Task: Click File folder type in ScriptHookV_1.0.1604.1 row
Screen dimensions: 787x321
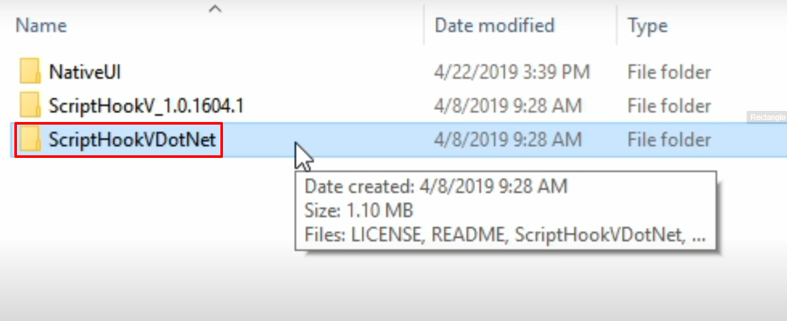Action: 669,106
